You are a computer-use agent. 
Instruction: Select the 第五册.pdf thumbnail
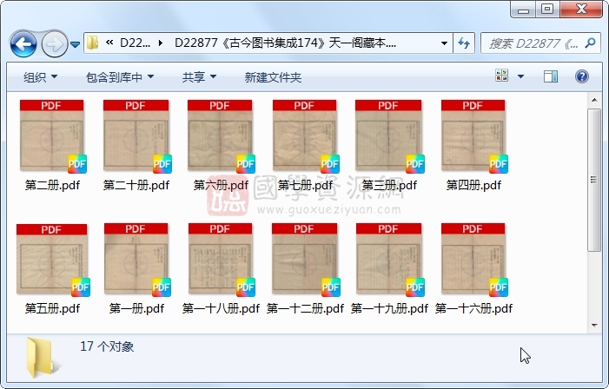tap(52, 260)
